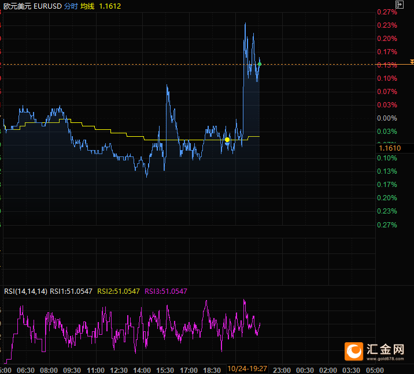Click the RSI(14,14,14) indicator label
Screen dimensions: 414x374
(25, 291)
